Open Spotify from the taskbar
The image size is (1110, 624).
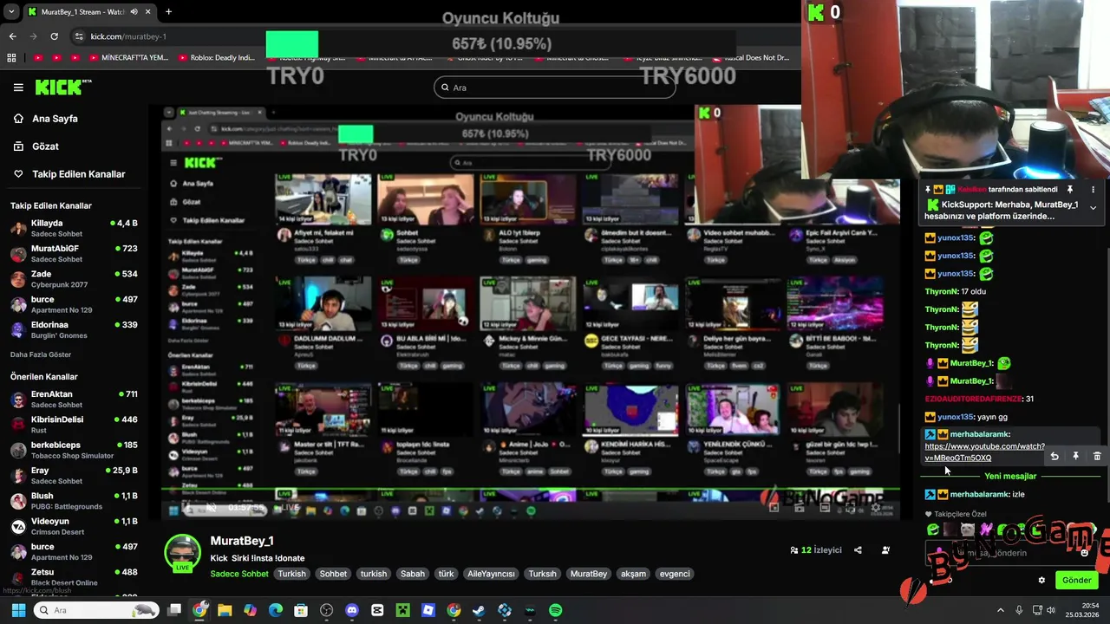coord(556,610)
